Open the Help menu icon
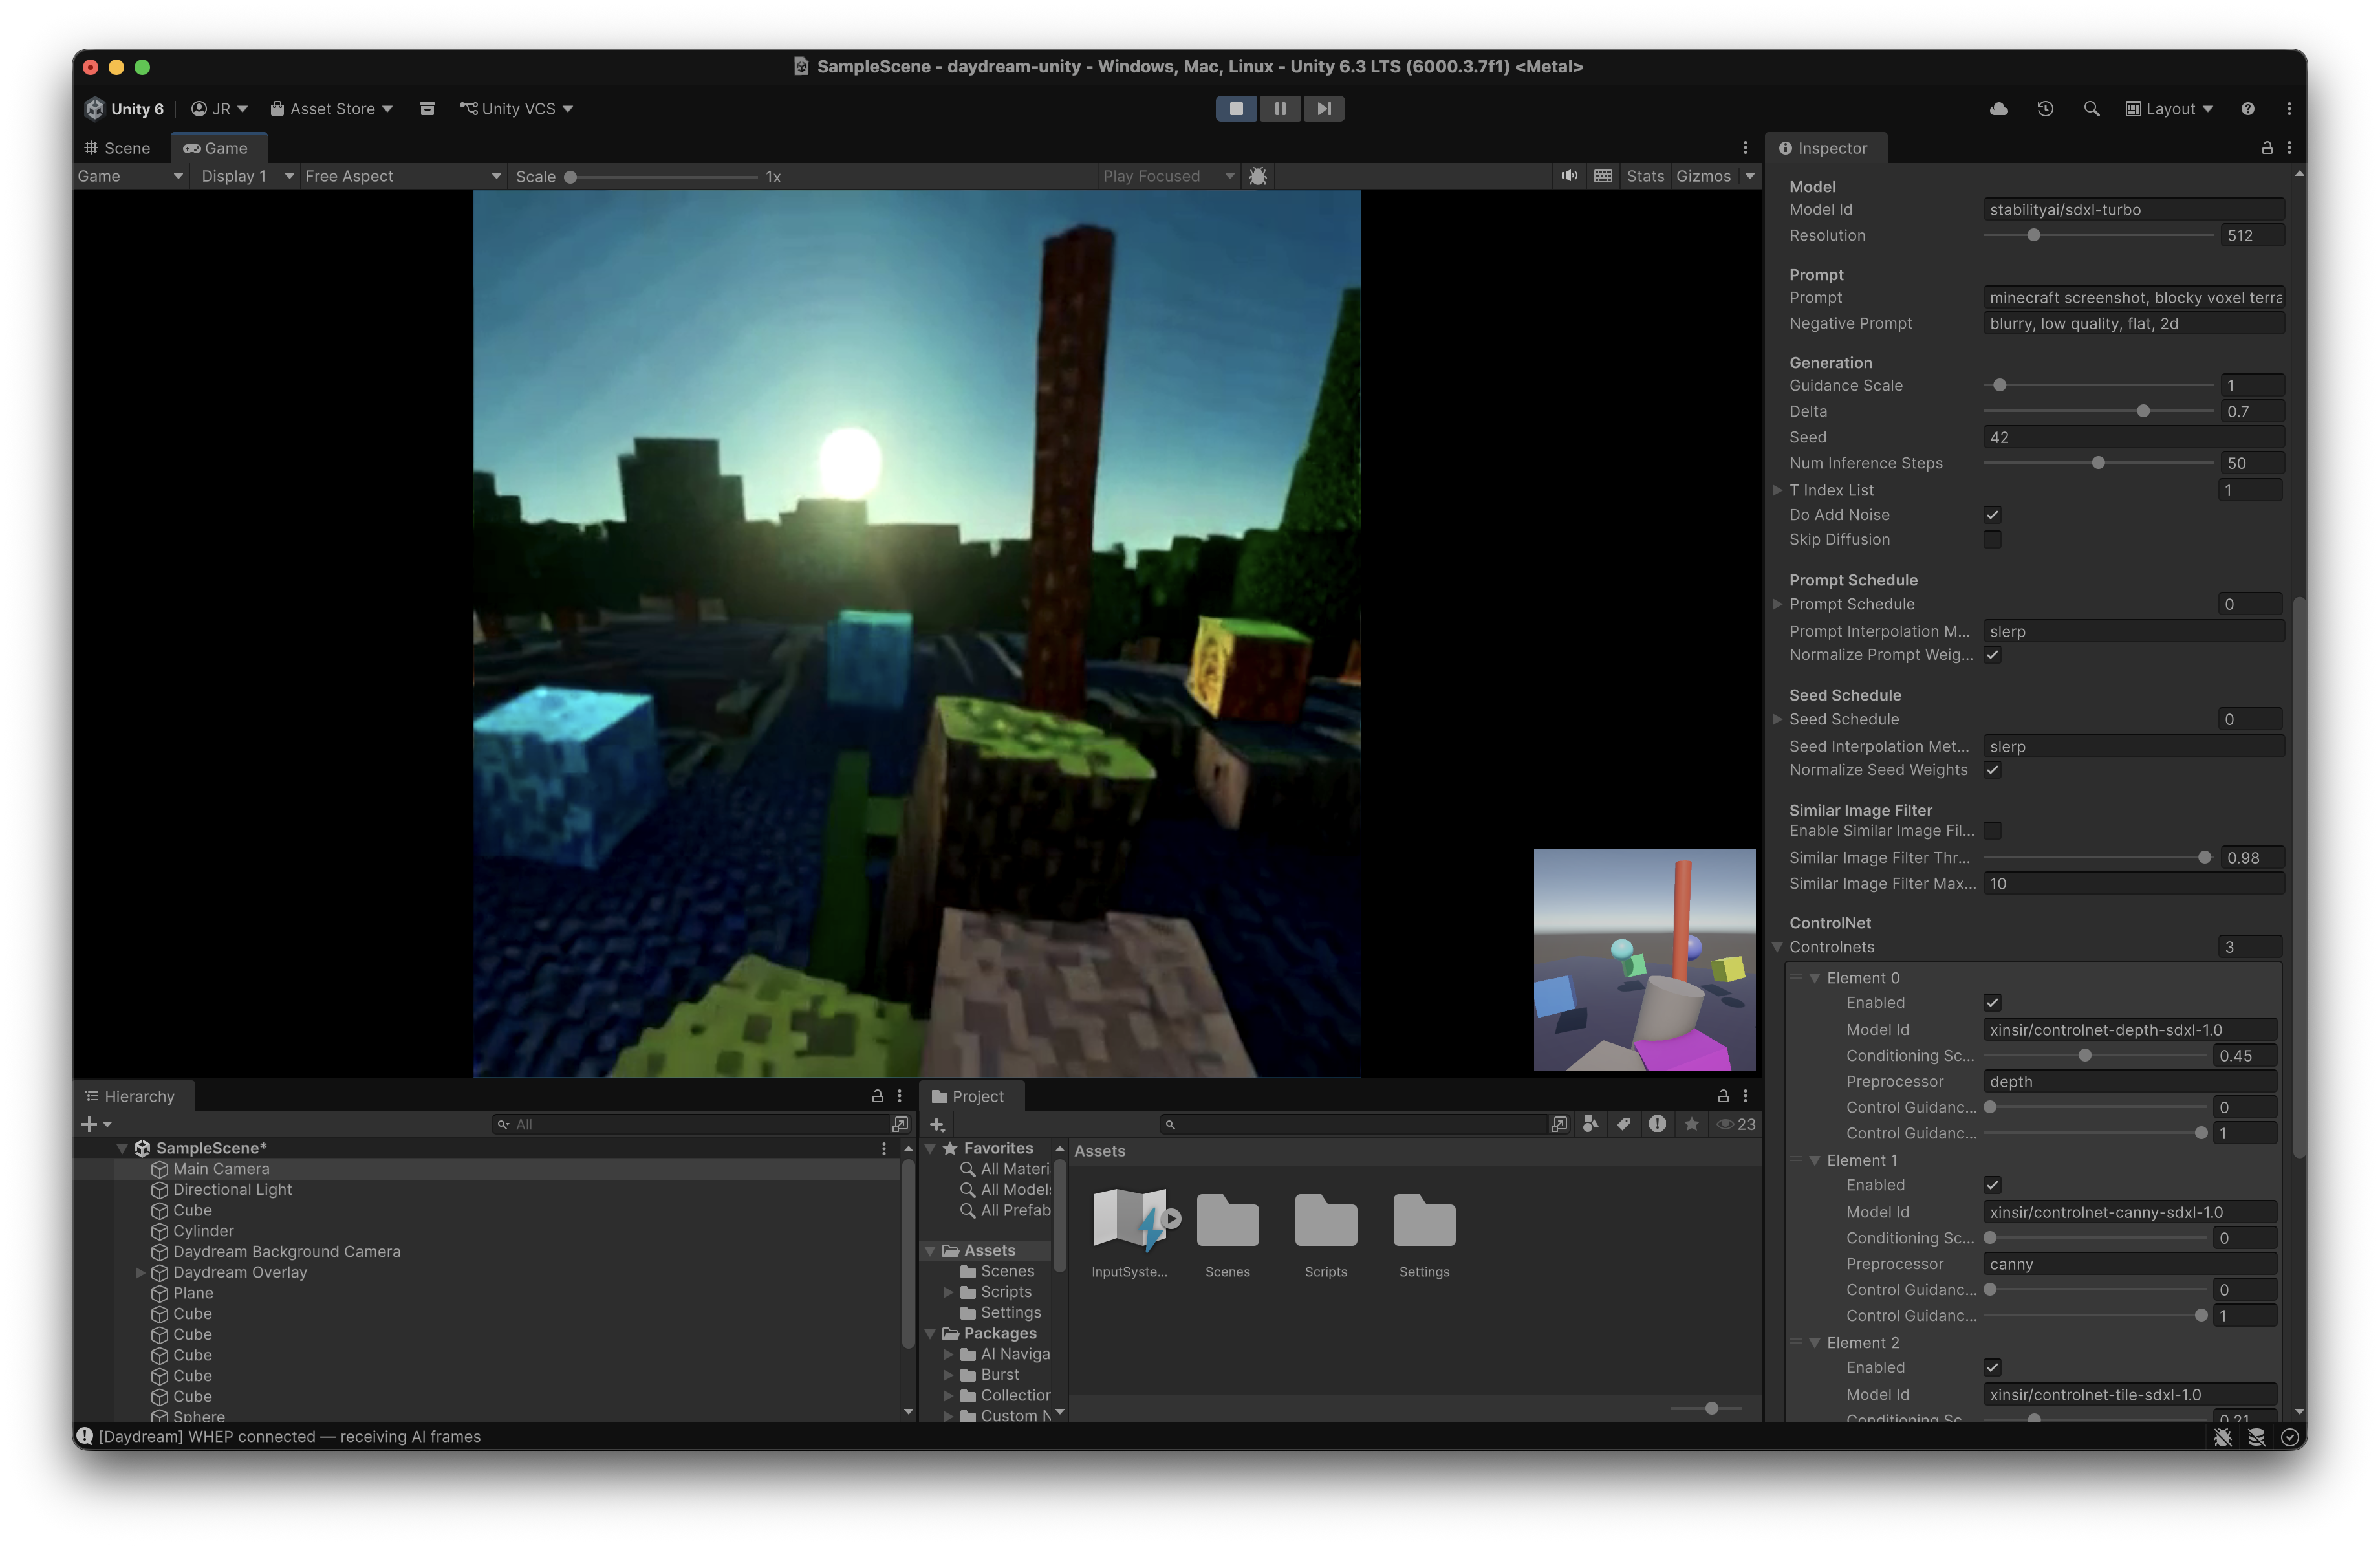 click(2248, 108)
